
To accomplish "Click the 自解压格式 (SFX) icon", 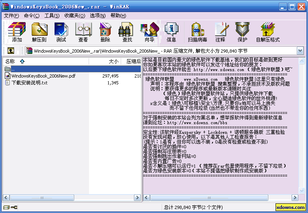I will [267, 29].
